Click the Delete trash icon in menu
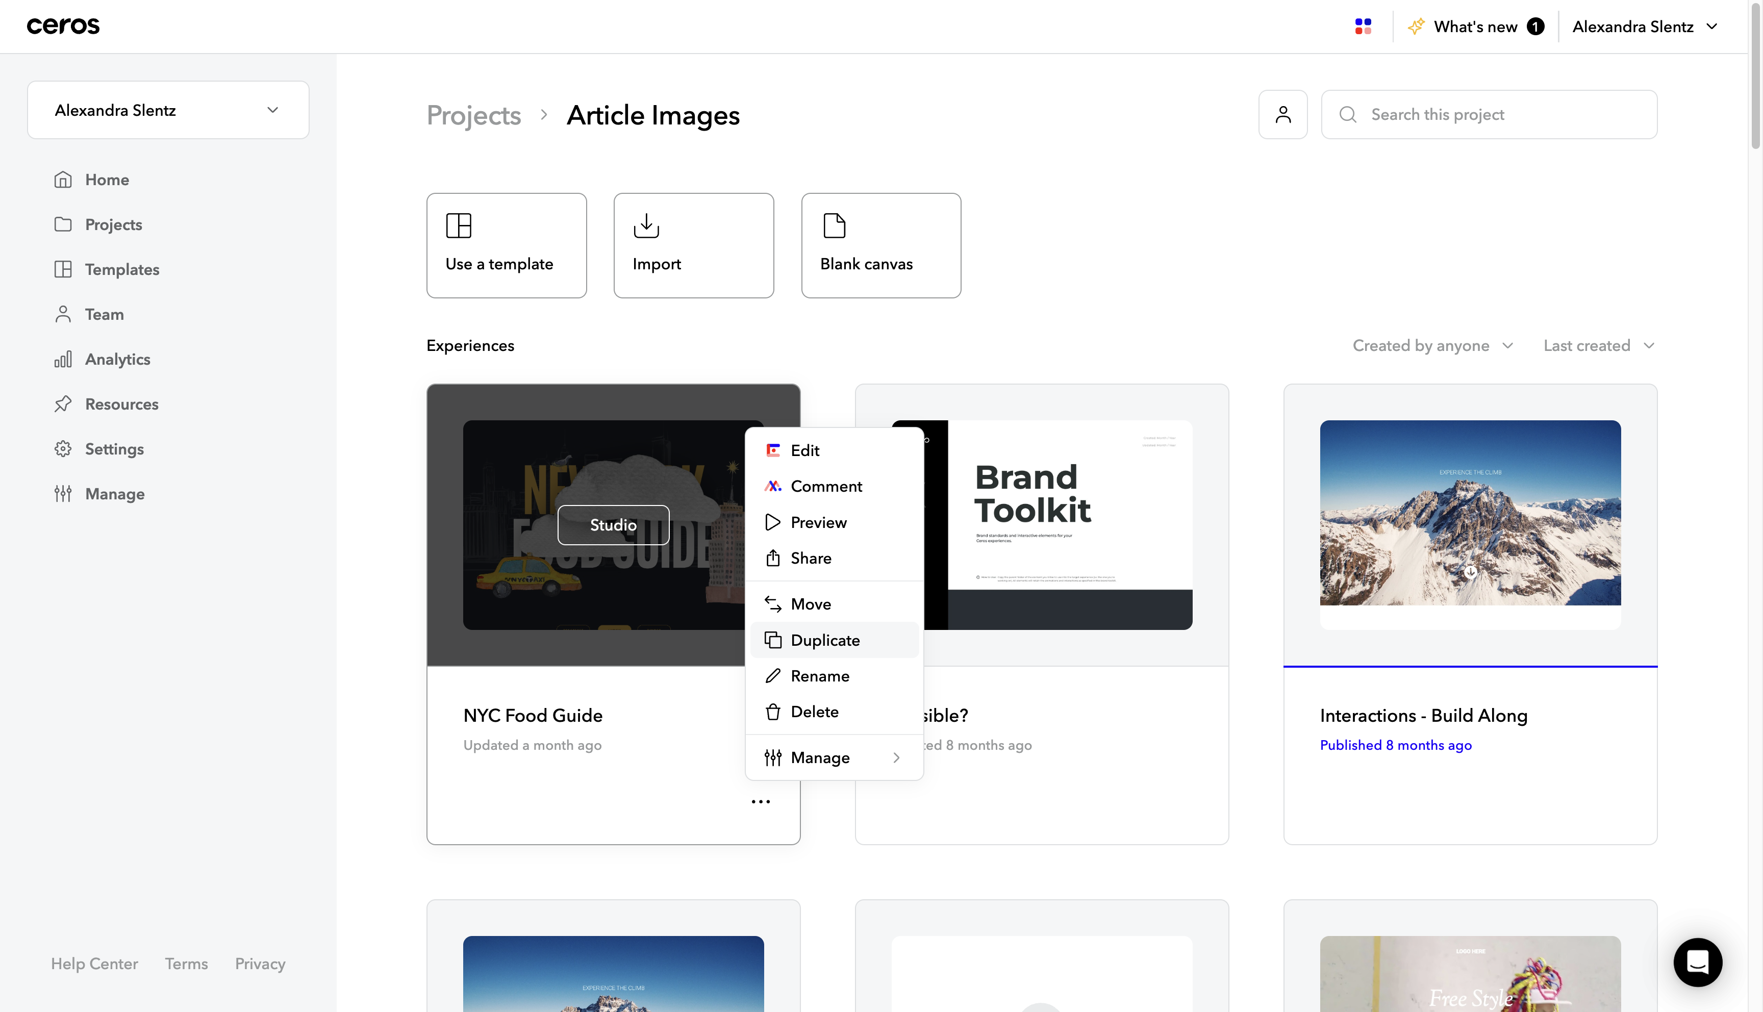This screenshot has height=1012, width=1763. pos(773,712)
